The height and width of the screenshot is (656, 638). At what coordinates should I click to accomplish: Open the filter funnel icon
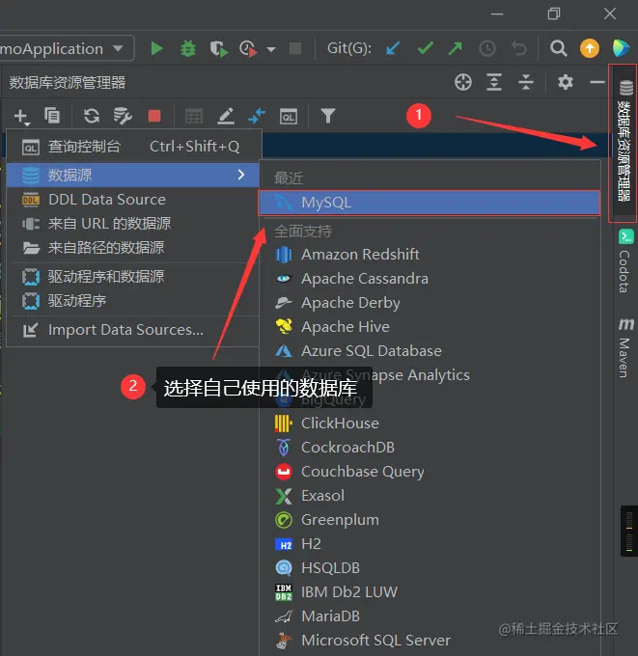pyautogui.click(x=328, y=116)
